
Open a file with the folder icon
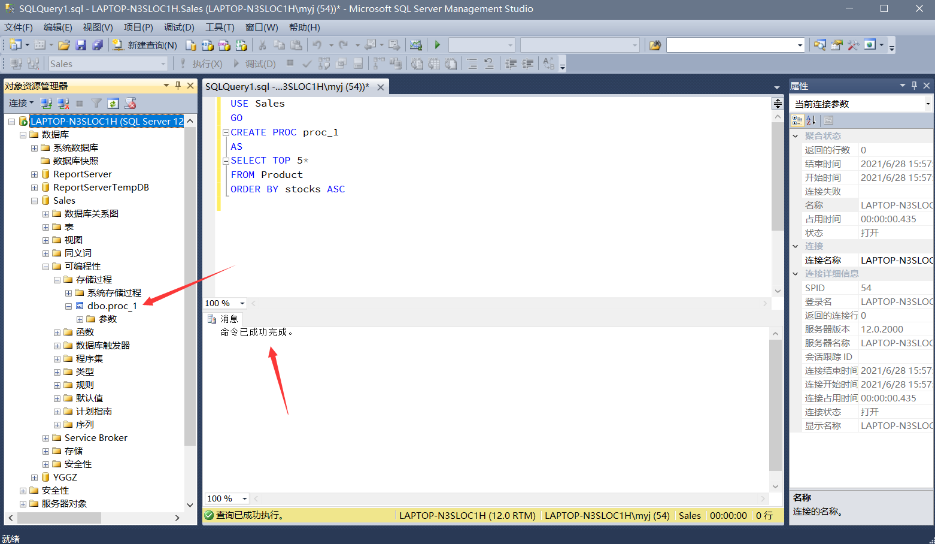click(x=64, y=45)
